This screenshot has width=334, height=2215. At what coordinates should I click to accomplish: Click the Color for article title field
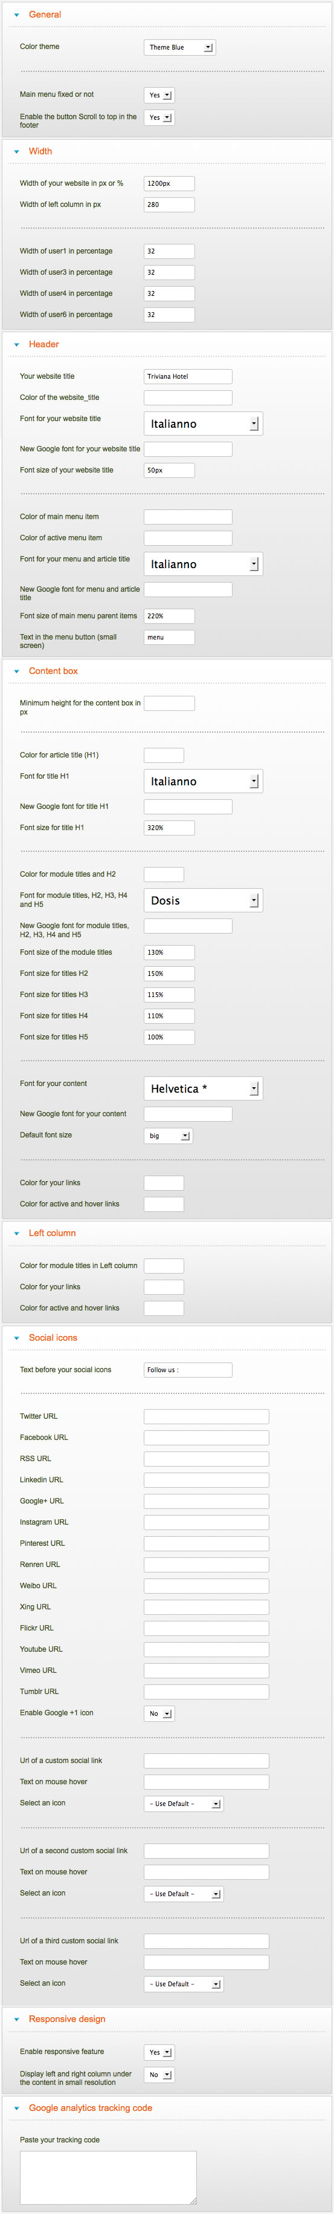click(164, 755)
